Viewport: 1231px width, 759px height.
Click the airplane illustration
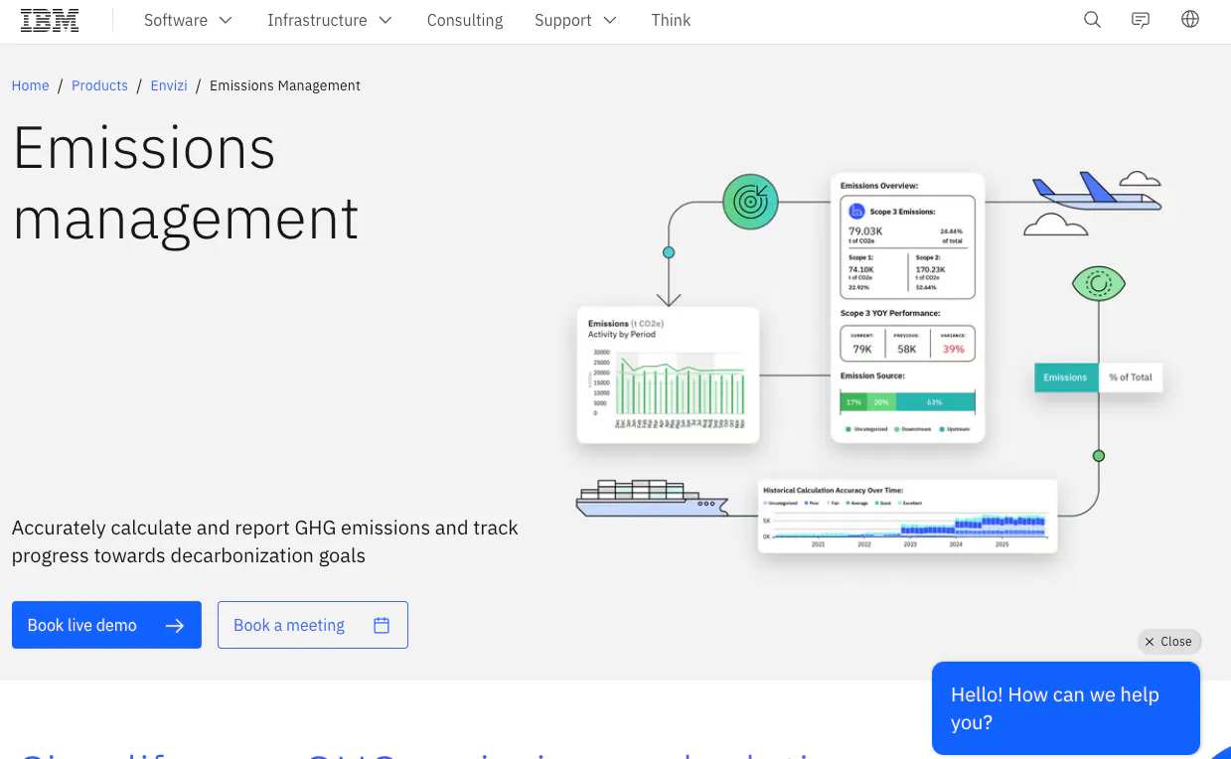[1096, 191]
